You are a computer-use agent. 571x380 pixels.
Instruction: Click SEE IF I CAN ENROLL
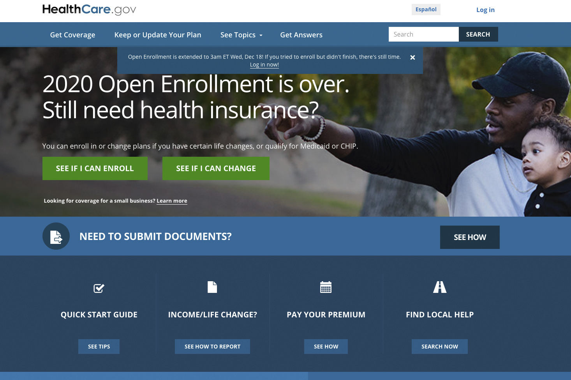point(95,168)
